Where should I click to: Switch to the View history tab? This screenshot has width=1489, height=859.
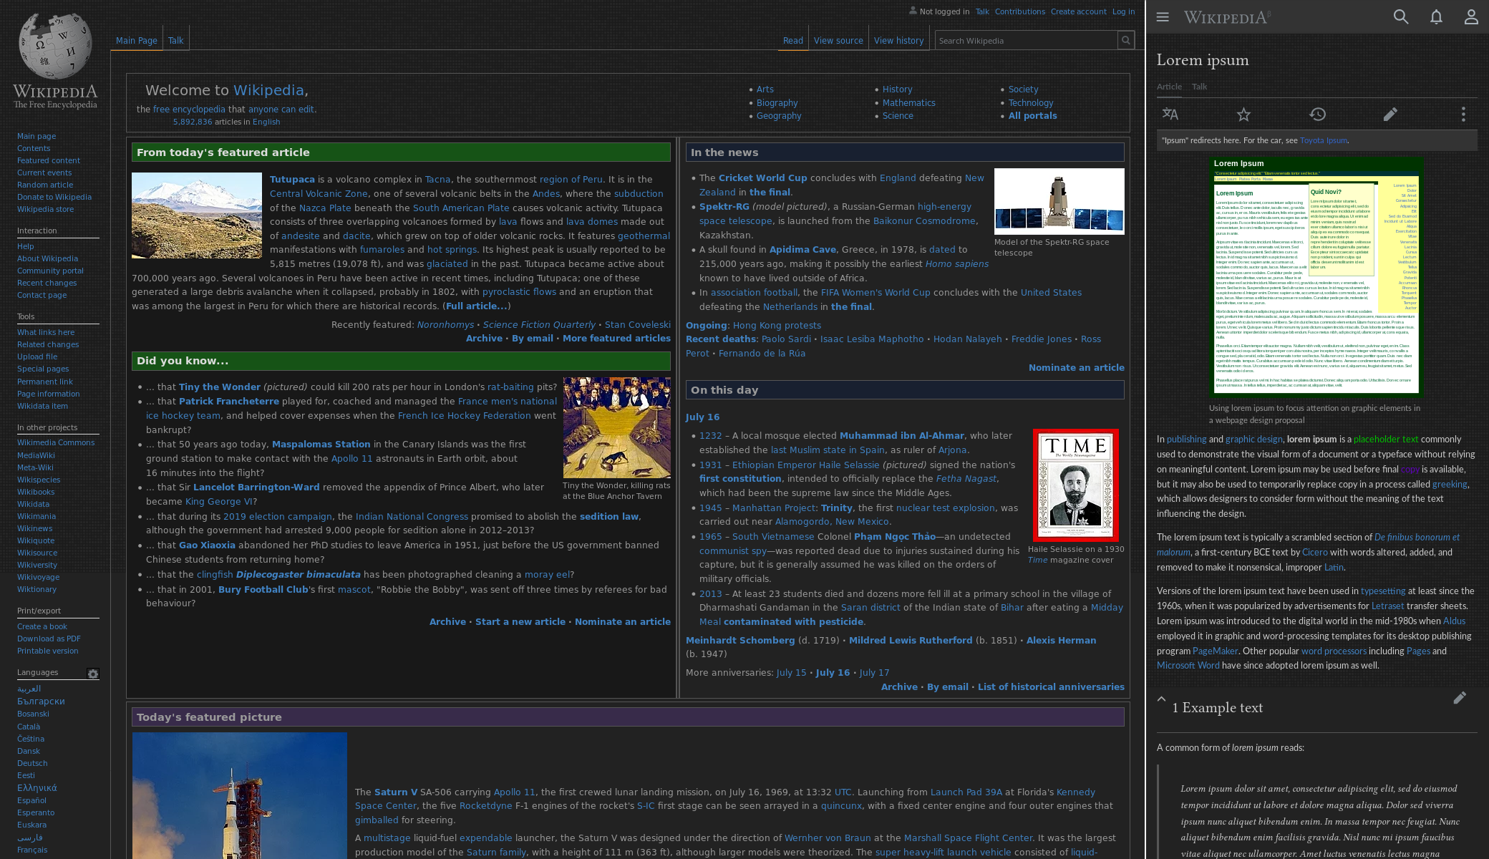pos(898,41)
